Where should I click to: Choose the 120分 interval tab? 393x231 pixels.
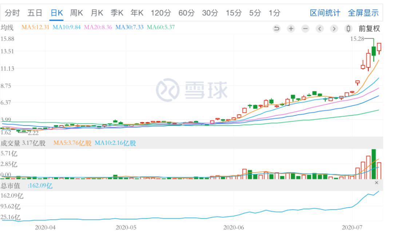click(x=161, y=13)
